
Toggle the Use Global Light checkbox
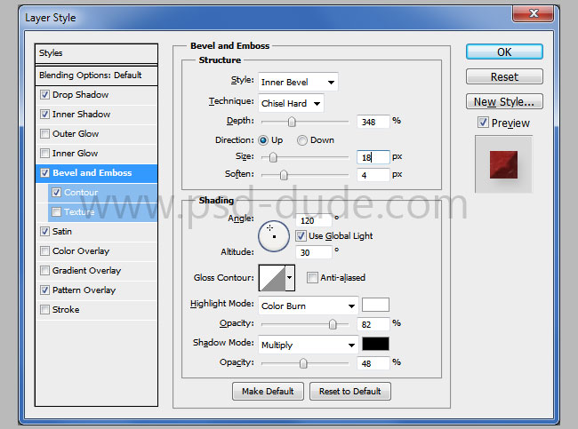[301, 235]
